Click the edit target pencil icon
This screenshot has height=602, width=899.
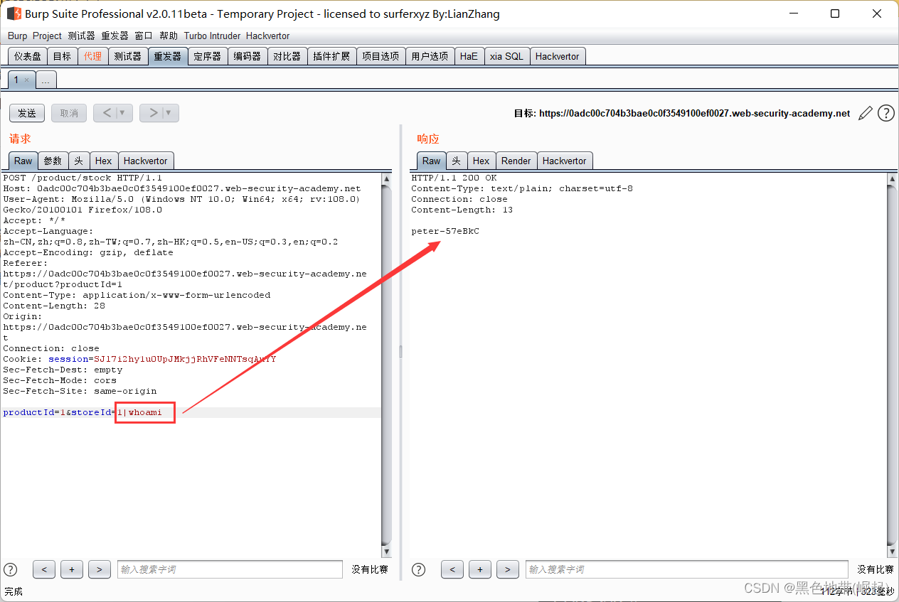point(866,113)
